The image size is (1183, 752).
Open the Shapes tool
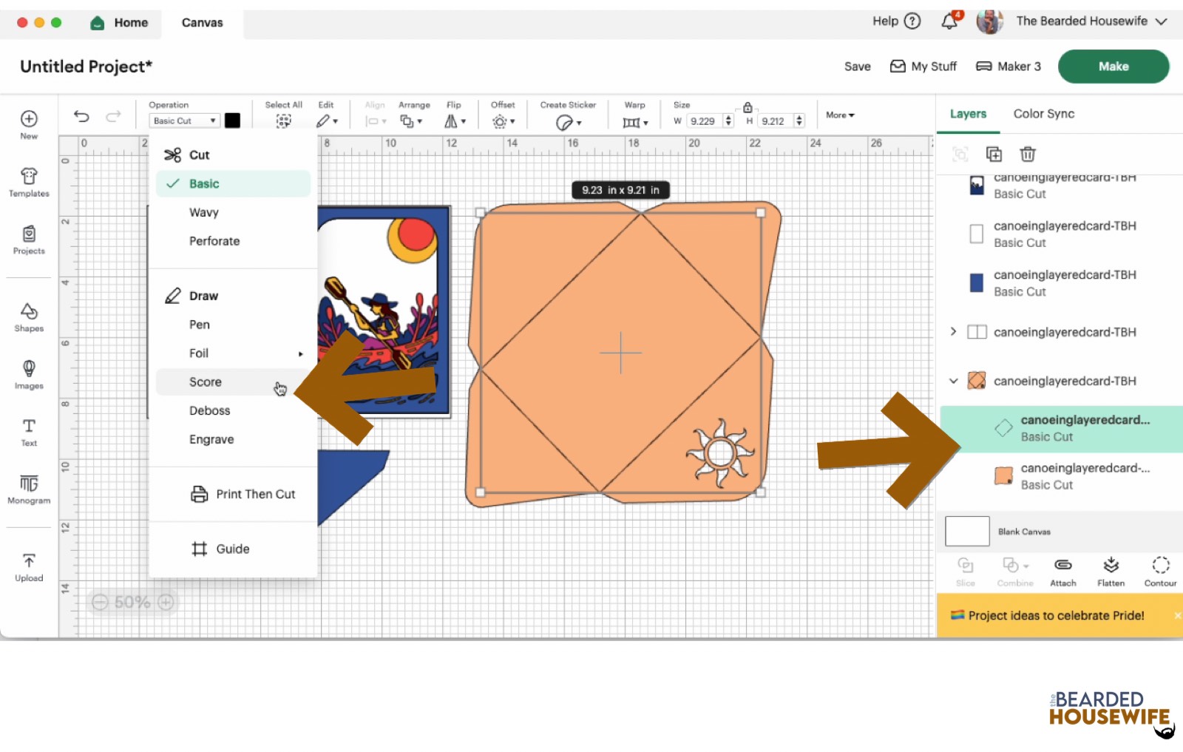(x=29, y=317)
